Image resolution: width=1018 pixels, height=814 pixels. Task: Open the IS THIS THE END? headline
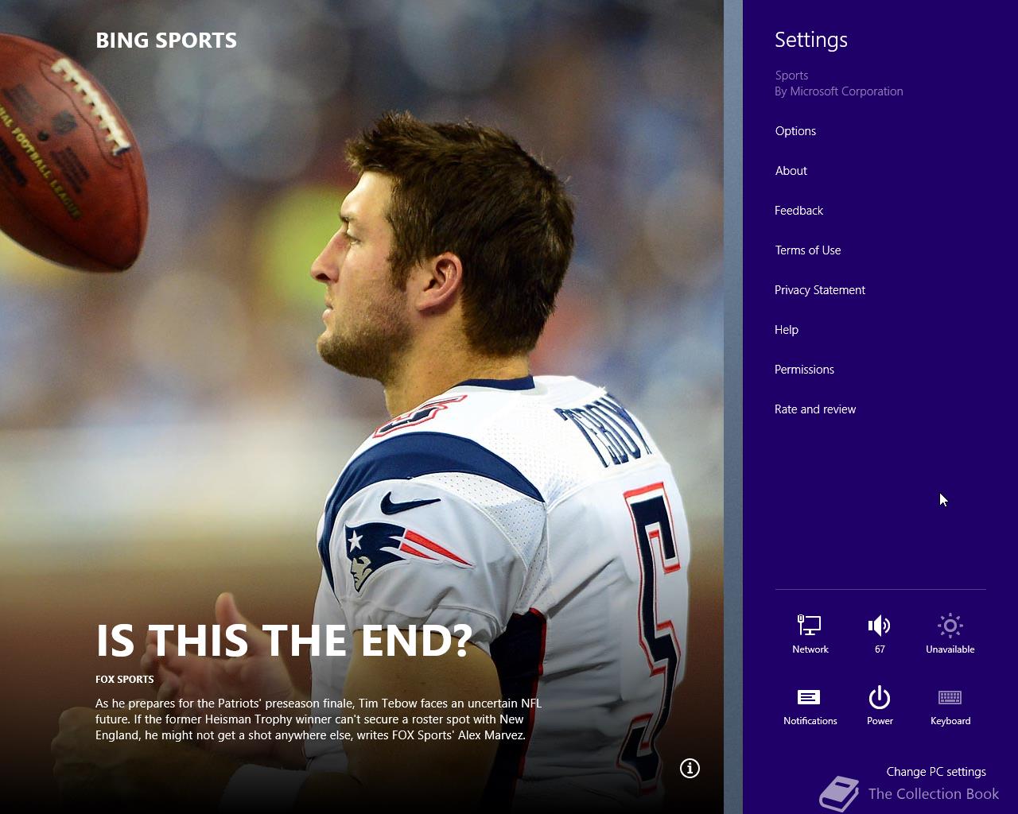coord(284,641)
